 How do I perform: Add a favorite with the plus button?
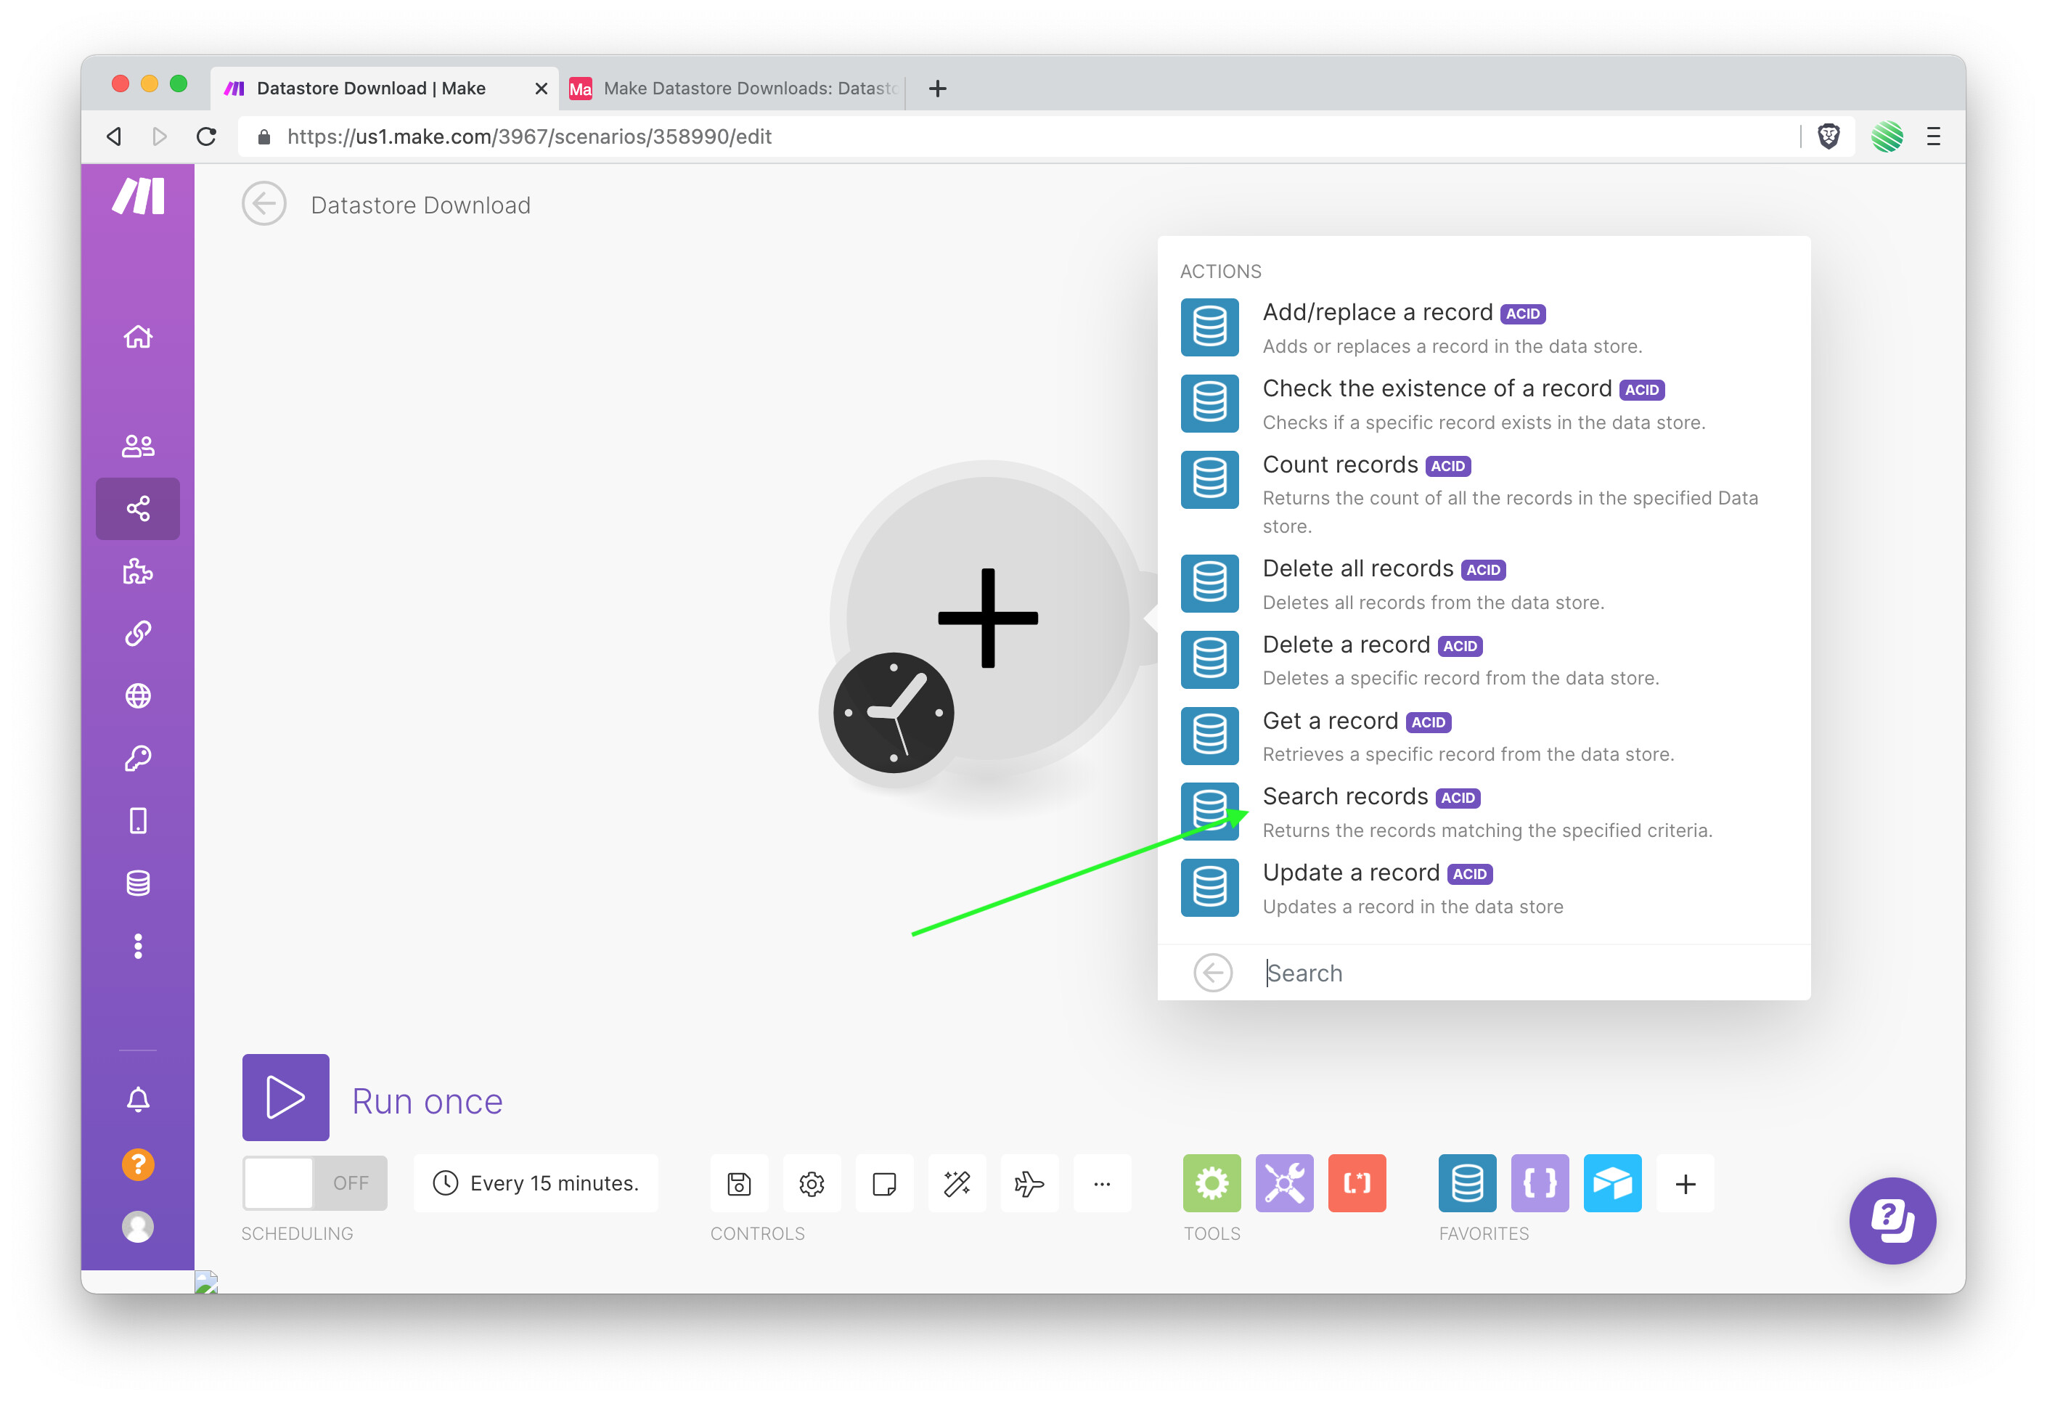click(1684, 1183)
